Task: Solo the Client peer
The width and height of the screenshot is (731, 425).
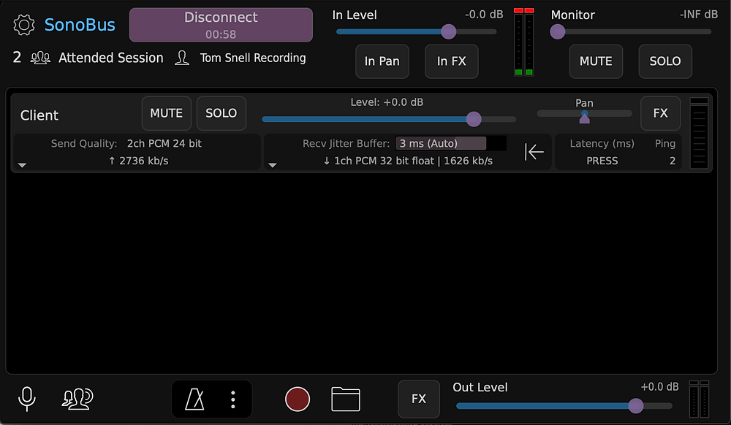Action: click(x=221, y=113)
